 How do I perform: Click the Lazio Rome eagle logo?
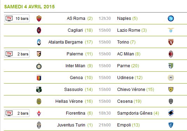(x=171, y=30)
